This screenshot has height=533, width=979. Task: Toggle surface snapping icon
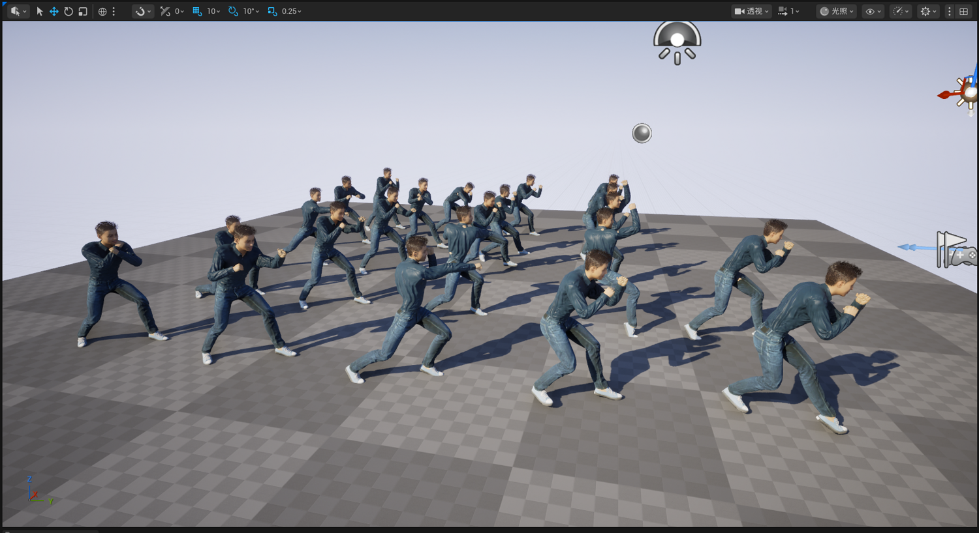(x=165, y=11)
